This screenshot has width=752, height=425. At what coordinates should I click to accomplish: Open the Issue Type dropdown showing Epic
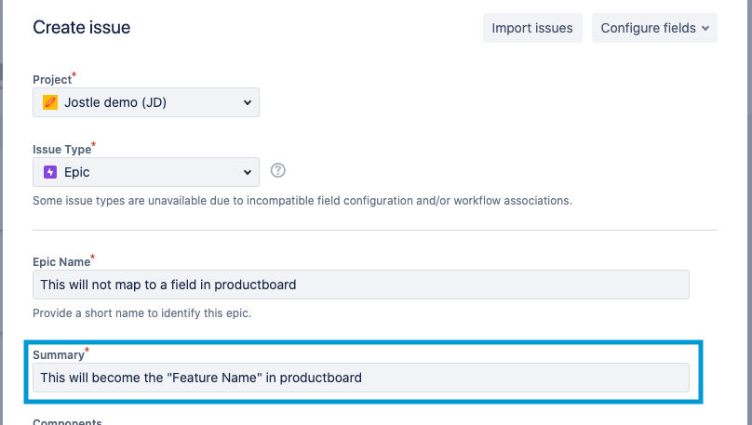click(146, 172)
